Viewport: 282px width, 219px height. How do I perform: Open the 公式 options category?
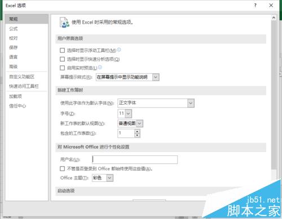click(27, 29)
